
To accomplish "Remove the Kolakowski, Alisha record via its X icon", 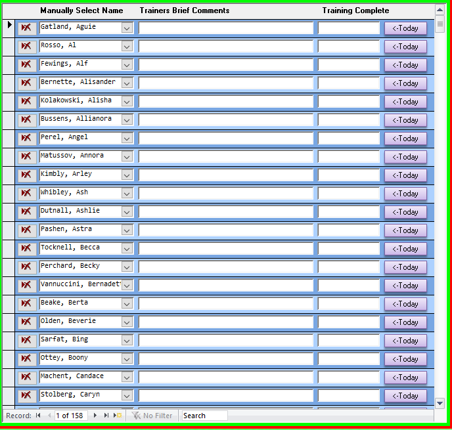I will [27, 102].
